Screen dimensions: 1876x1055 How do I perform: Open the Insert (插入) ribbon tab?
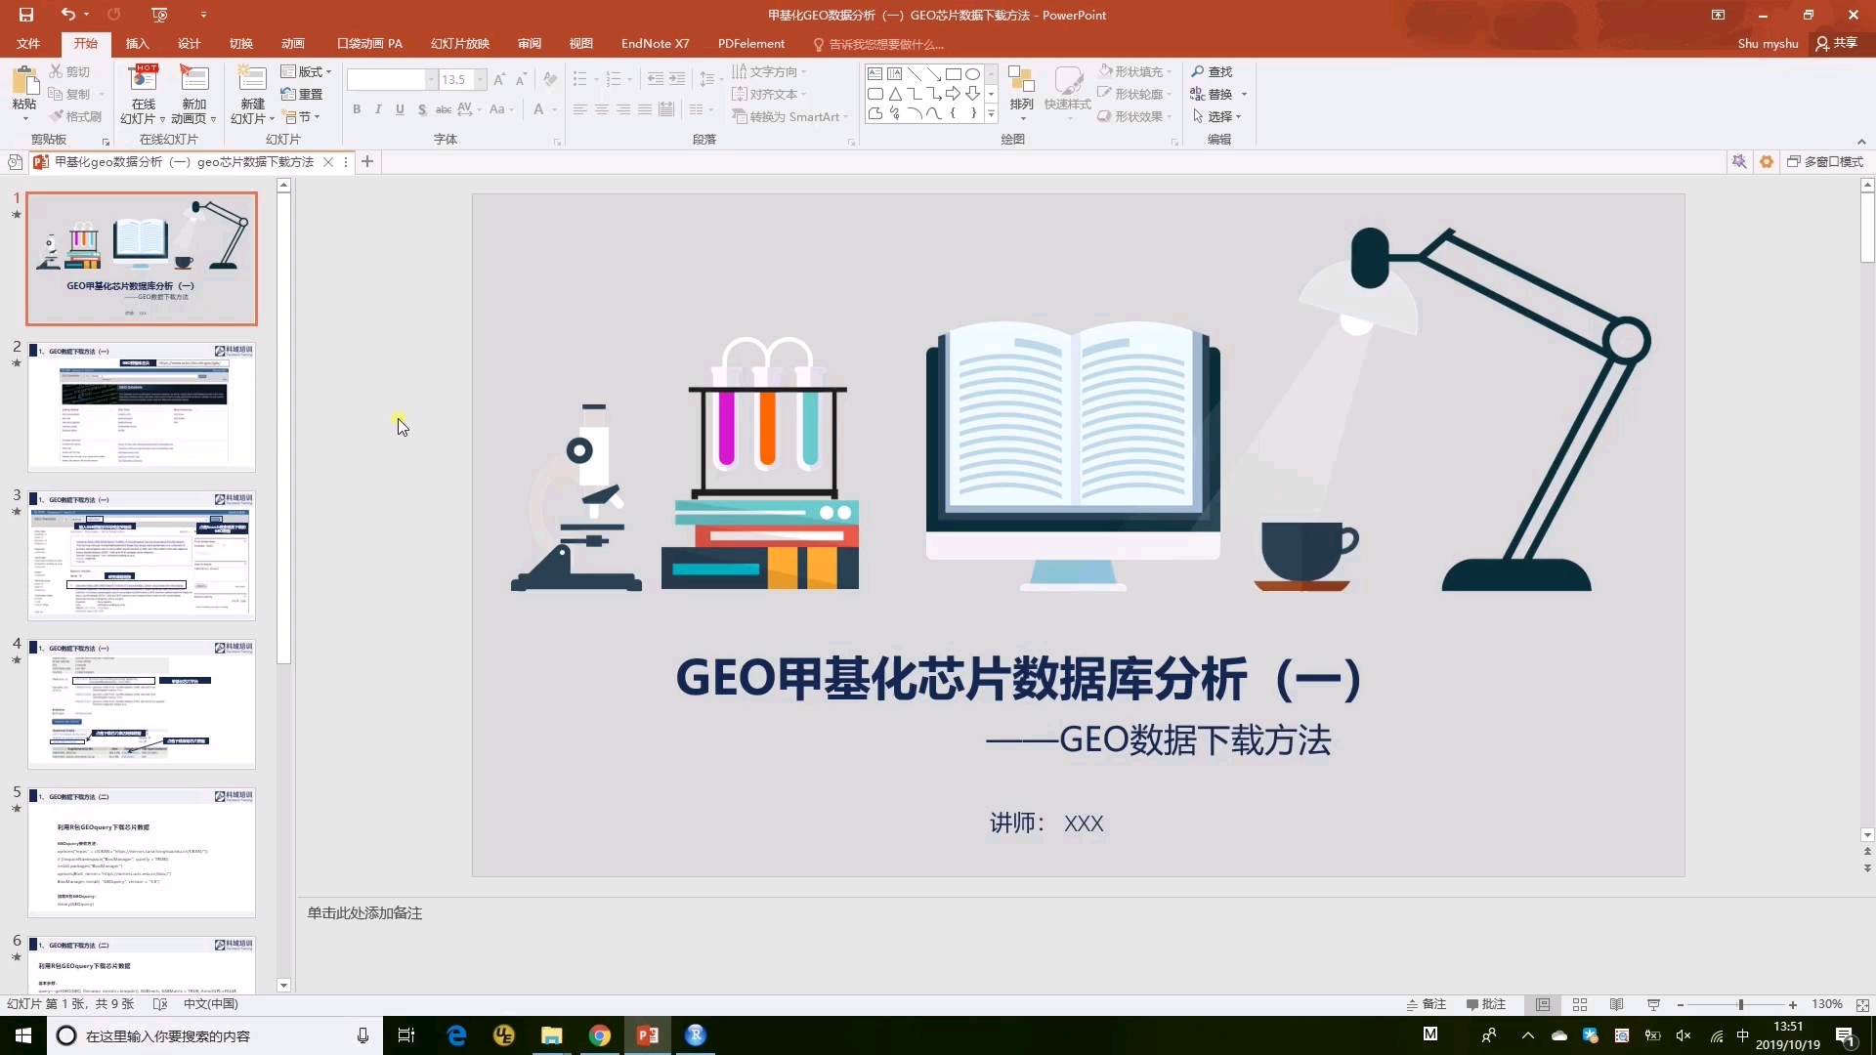point(137,43)
